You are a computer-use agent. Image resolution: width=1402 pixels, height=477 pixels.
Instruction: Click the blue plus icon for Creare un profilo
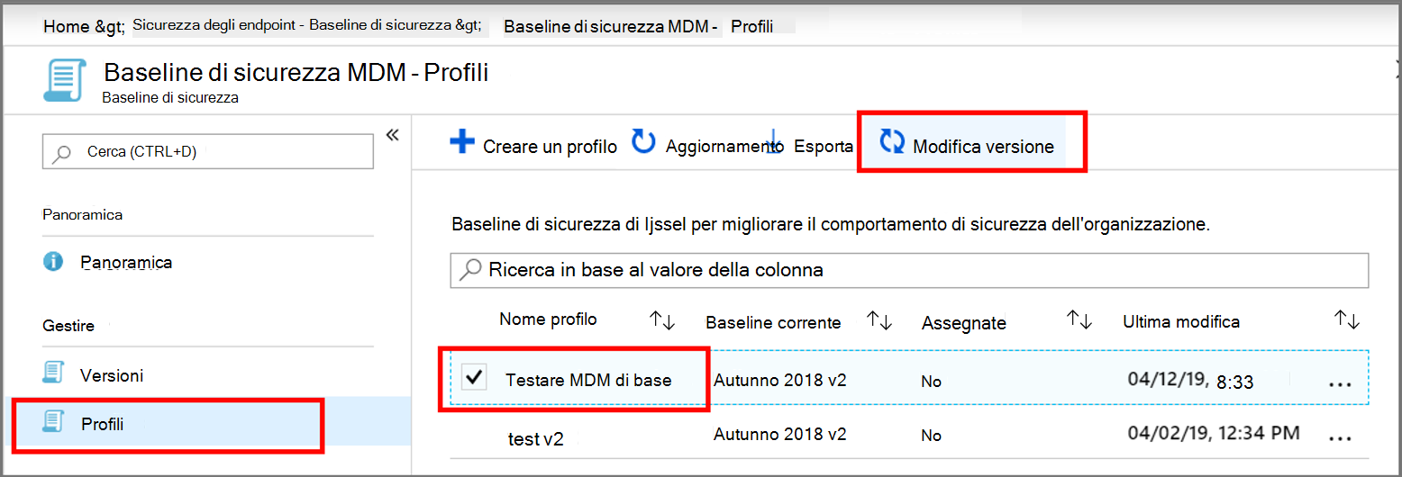tap(462, 142)
